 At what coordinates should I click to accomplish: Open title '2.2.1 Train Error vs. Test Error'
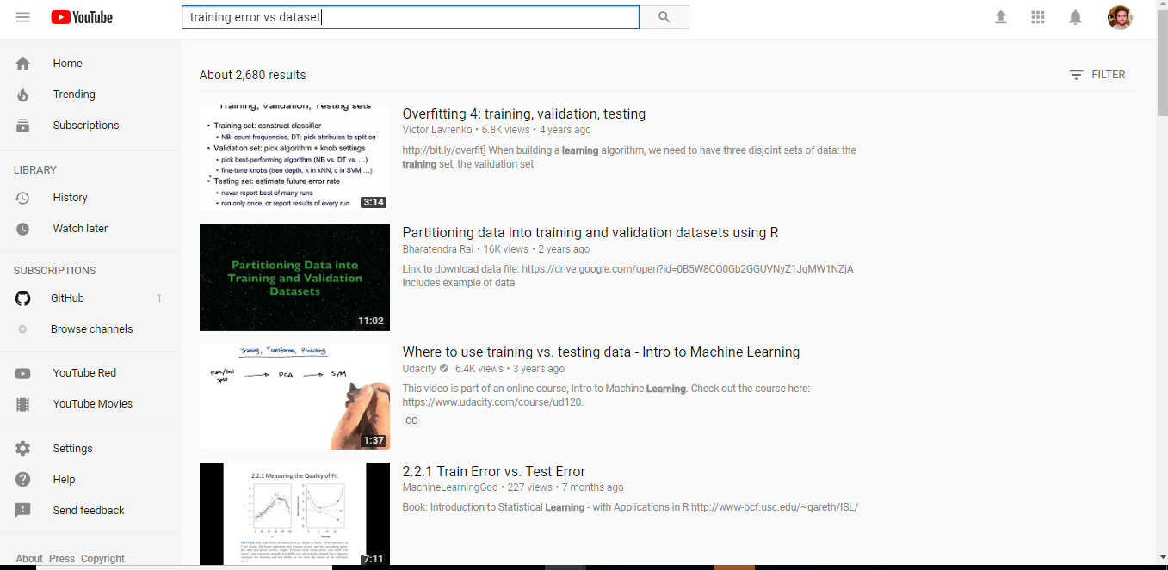coord(494,472)
